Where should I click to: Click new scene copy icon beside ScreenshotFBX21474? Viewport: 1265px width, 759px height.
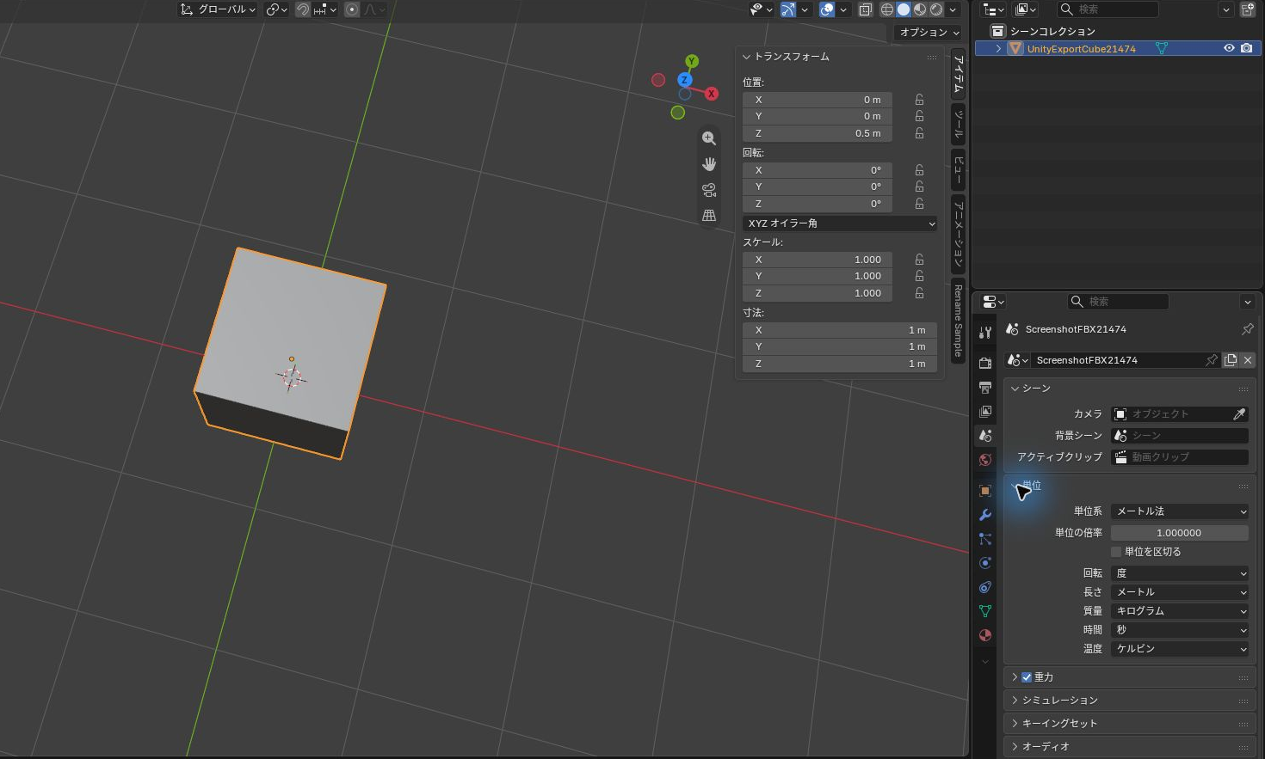(1231, 360)
